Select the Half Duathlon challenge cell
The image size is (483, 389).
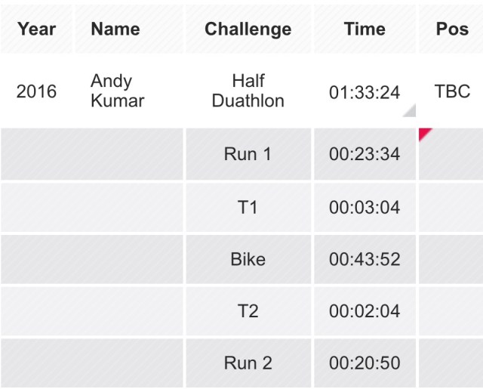[x=248, y=91]
